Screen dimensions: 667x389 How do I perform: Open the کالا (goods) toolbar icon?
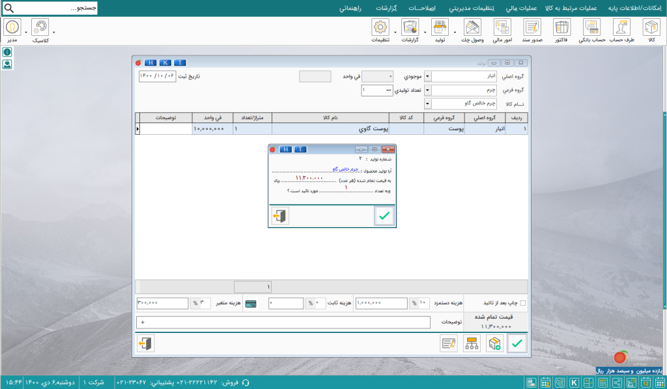pos(651,27)
